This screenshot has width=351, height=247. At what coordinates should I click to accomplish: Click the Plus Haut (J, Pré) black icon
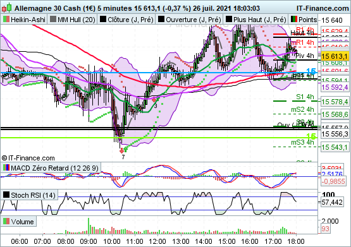tap(229, 19)
